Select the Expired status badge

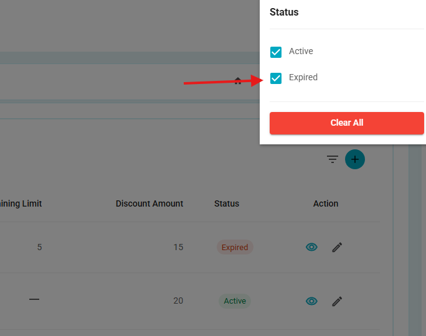pos(235,247)
